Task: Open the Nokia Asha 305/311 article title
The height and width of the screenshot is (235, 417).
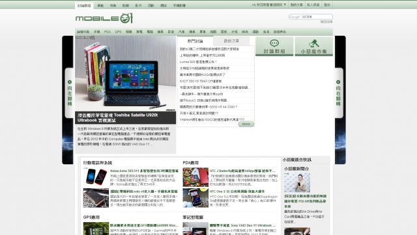Action: (x=145, y=171)
